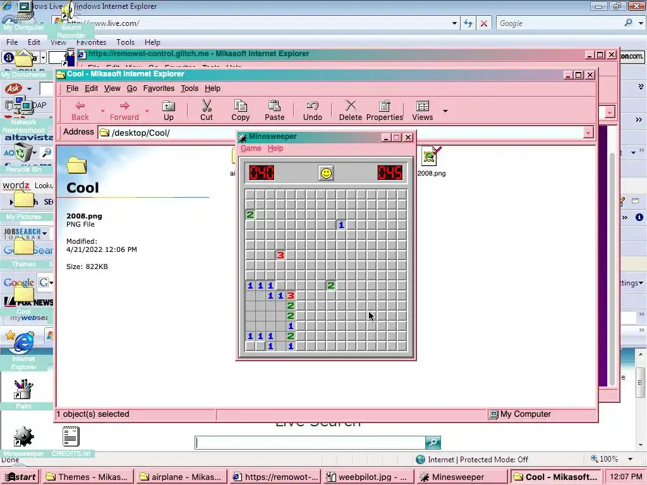Click the Paint desktop icon
This screenshot has width=647, height=485.
pyautogui.click(x=23, y=390)
